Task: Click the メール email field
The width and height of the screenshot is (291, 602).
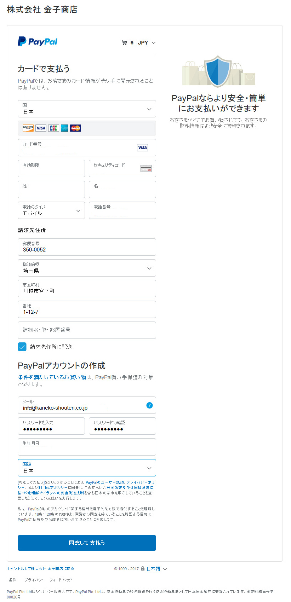Action: (87, 405)
